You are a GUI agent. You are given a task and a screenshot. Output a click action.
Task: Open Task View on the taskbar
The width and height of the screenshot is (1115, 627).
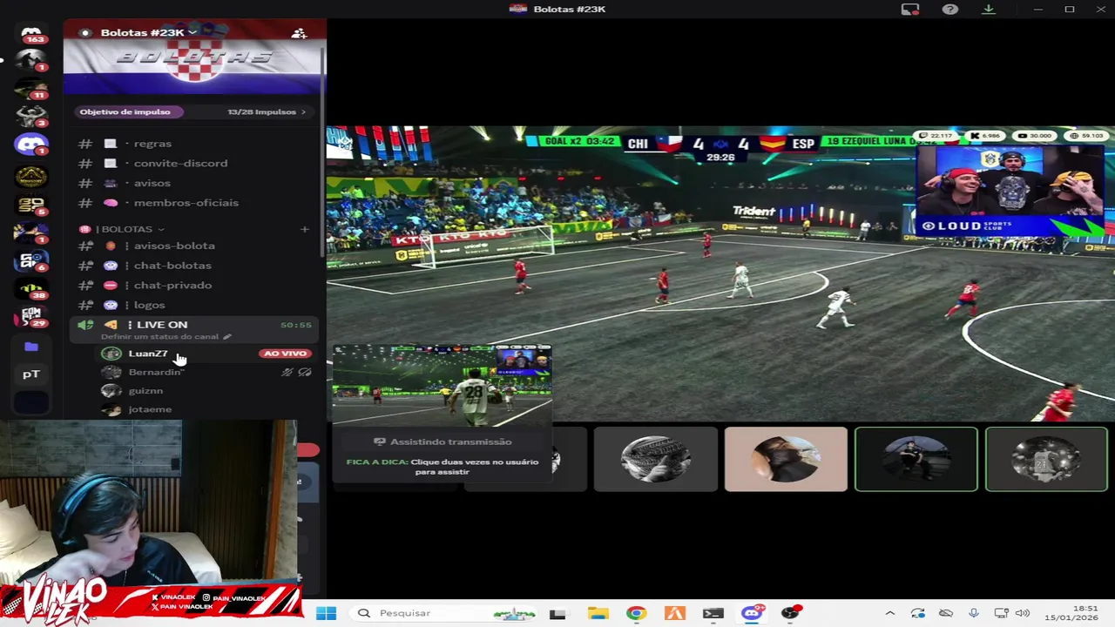[x=557, y=613]
